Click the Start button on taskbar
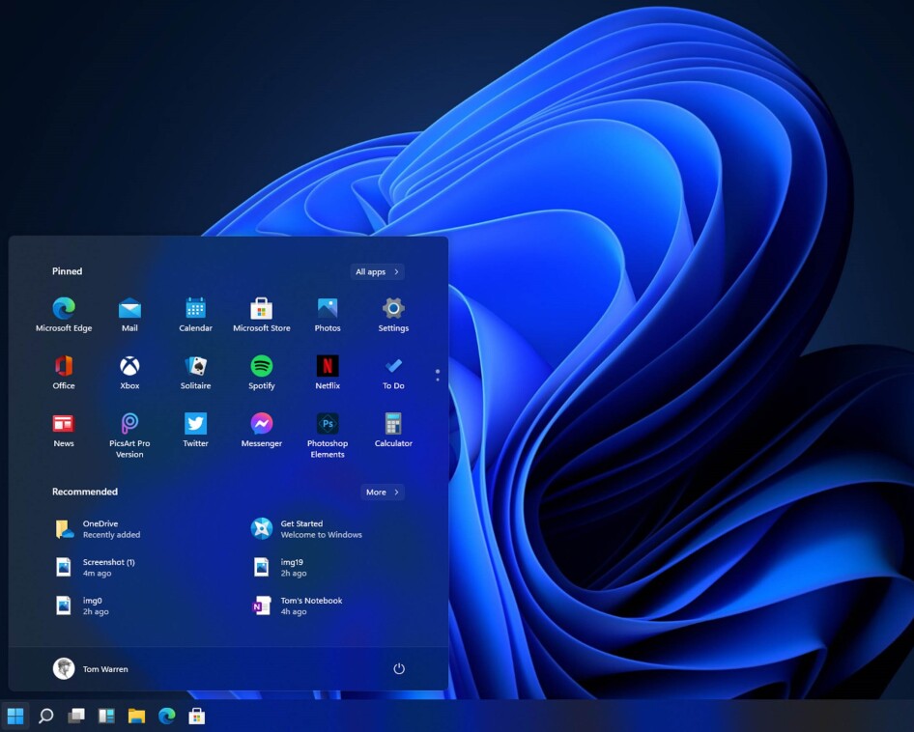The image size is (914, 732). (x=15, y=716)
